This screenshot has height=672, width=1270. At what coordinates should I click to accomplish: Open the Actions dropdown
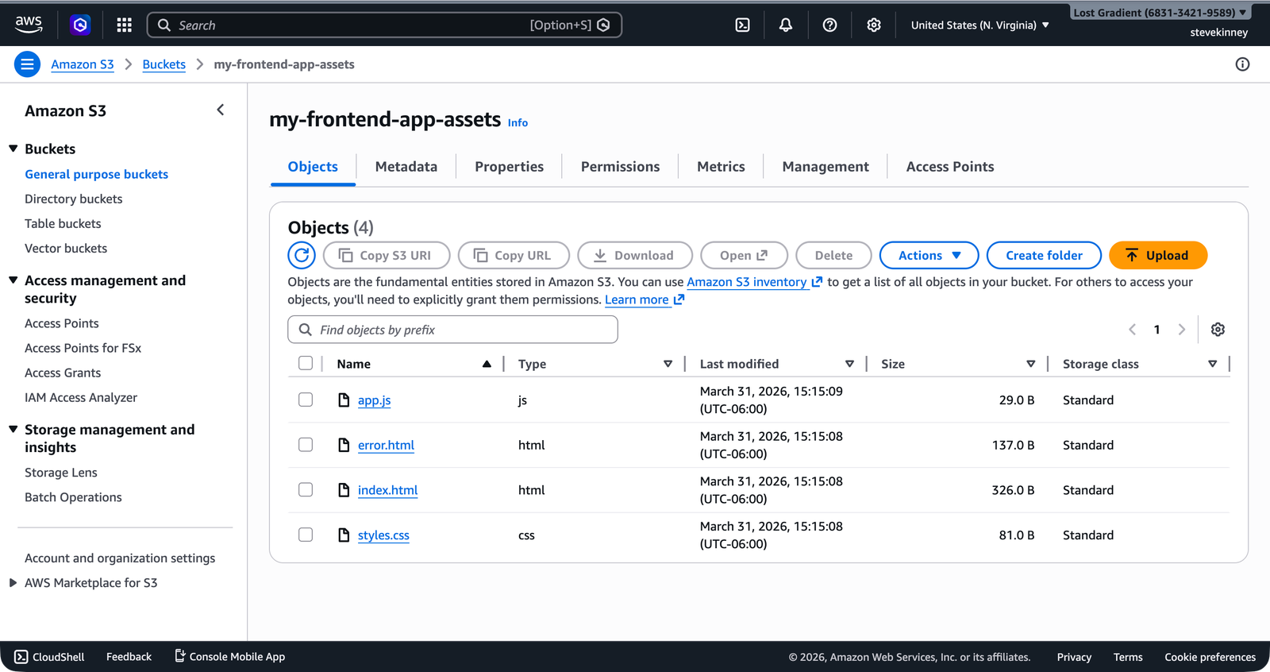pos(929,255)
